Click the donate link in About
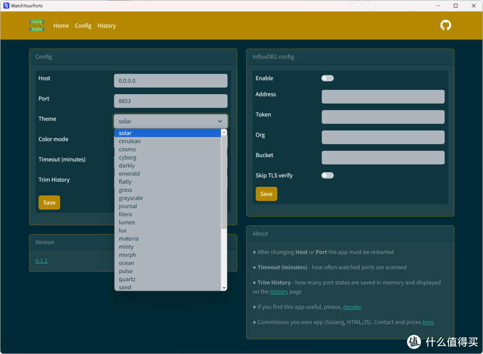 coord(352,307)
